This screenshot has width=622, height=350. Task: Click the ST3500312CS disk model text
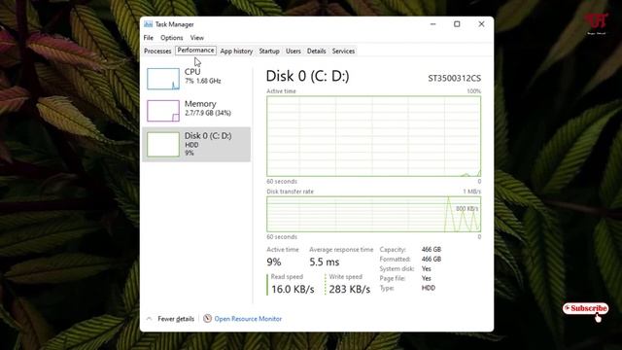(454, 78)
